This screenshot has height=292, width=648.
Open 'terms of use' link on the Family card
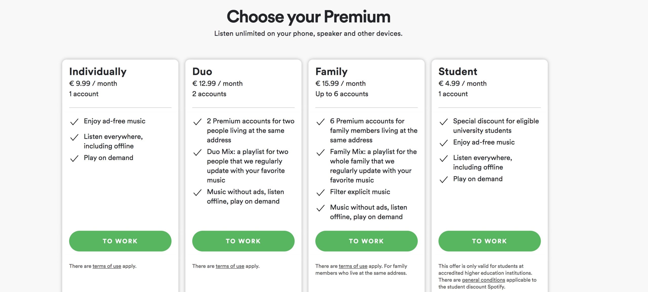pos(353,266)
